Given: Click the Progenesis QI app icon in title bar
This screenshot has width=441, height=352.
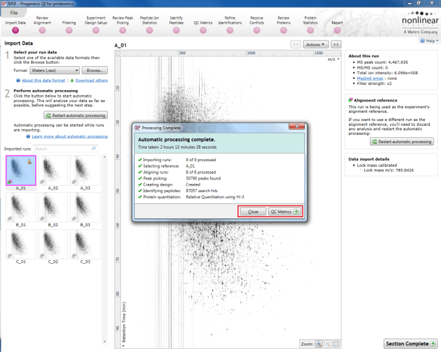Looking at the screenshot, I should pos(4,4).
